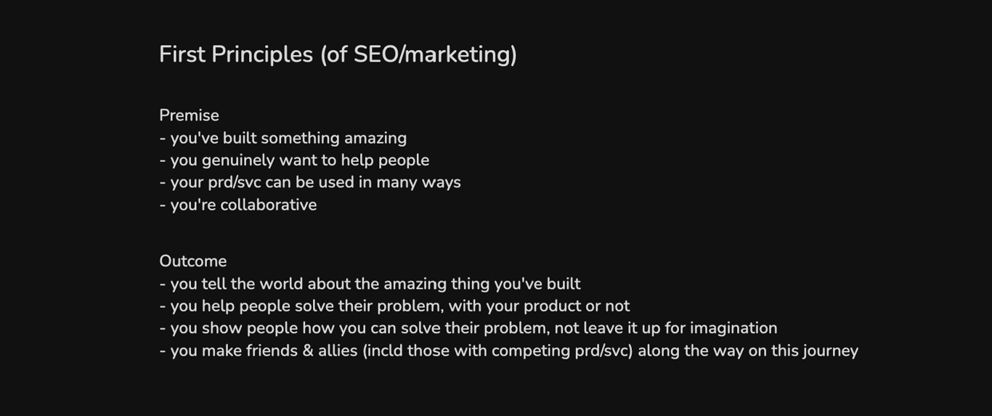992x416 pixels.
Task: Click the word 'SEO/marketing' in the title
Action: pyautogui.click(x=432, y=54)
